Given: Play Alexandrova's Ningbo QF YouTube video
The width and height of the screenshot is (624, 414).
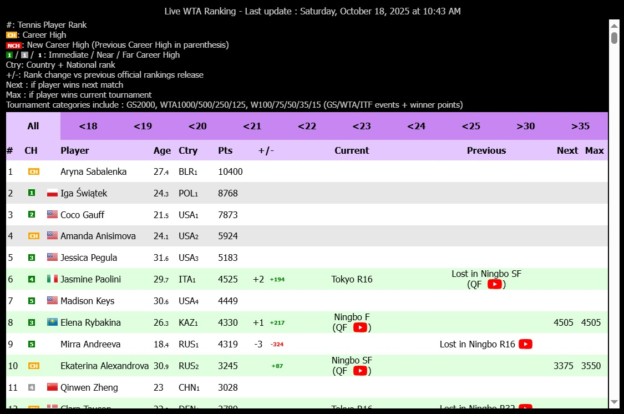Looking at the screenshot, I should pyautogui.click(x=360, y=371).
